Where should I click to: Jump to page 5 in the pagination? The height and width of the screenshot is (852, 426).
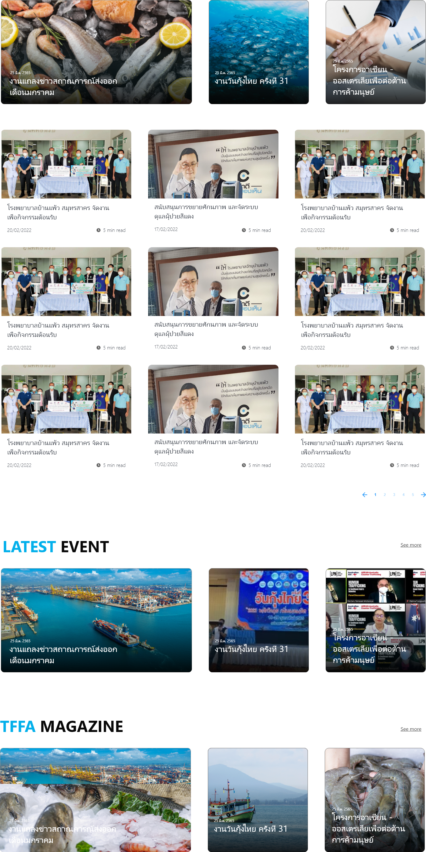click(x=413, y=495)
